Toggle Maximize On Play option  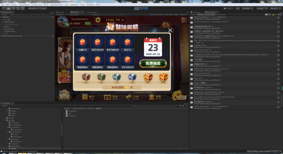coord(157,15)
